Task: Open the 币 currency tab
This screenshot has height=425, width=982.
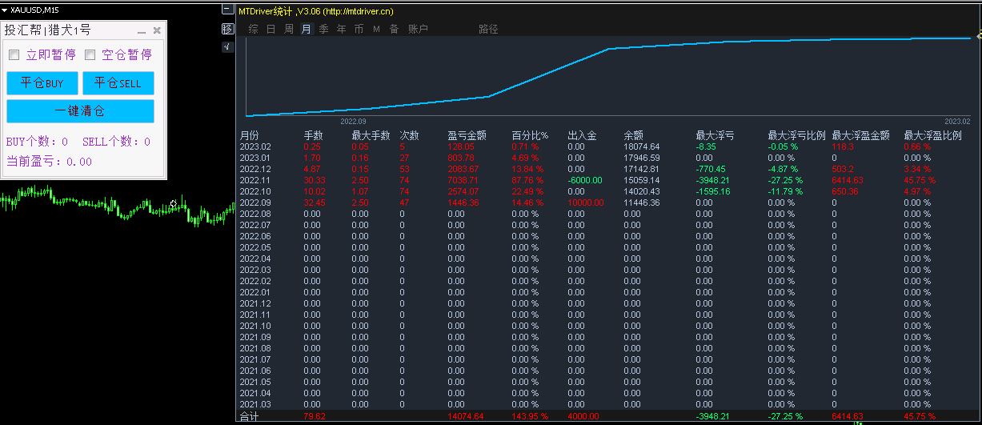Action: tap(359, 29)
